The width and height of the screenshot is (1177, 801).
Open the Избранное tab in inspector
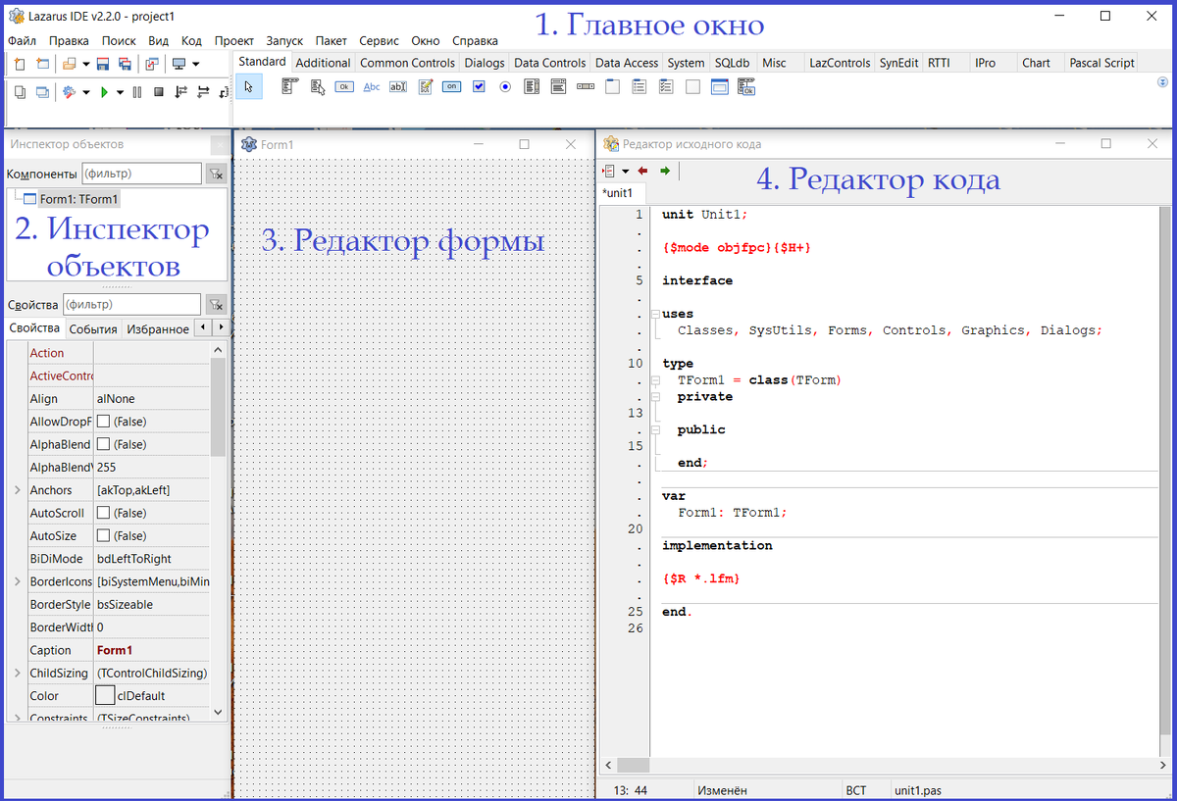pyautogui.click(x=158, y=329)
